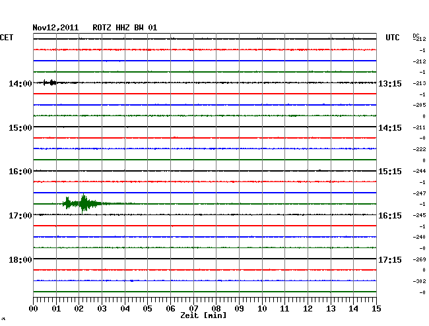Click the station title "ROTZ HHZ BW 01"
The height and width of the screenshot is (326, 429).
(x=125, y=28)
